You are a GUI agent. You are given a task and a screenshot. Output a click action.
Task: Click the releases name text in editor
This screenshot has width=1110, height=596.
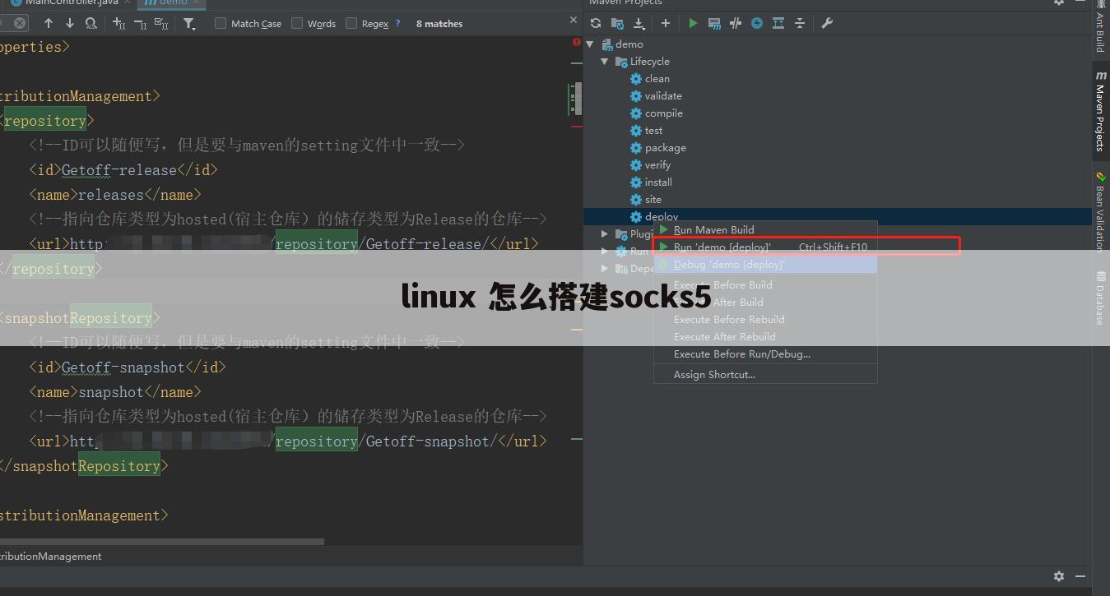(x=111, y=195)
